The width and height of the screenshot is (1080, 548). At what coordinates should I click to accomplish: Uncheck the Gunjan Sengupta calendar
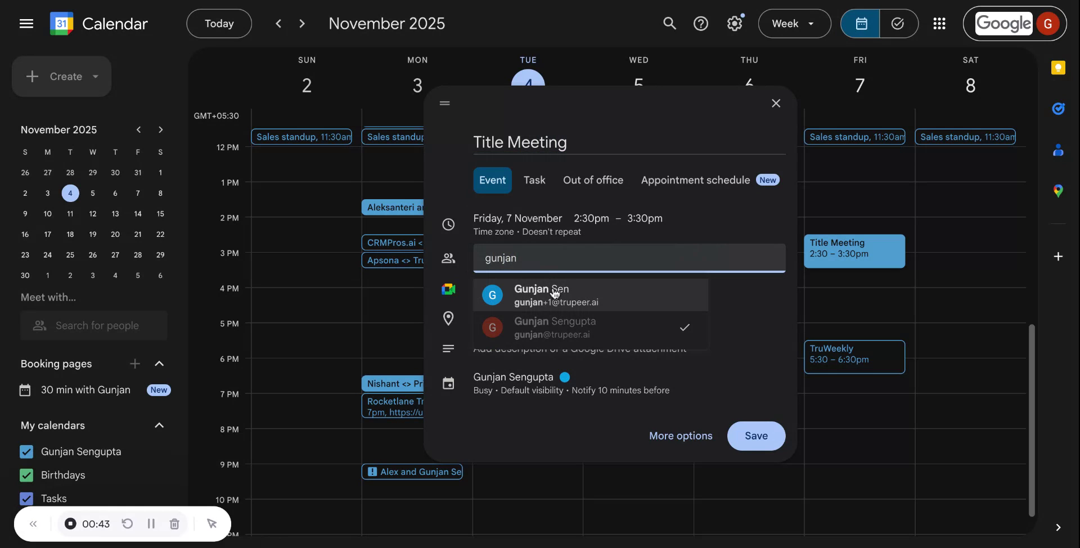(26, 451)
